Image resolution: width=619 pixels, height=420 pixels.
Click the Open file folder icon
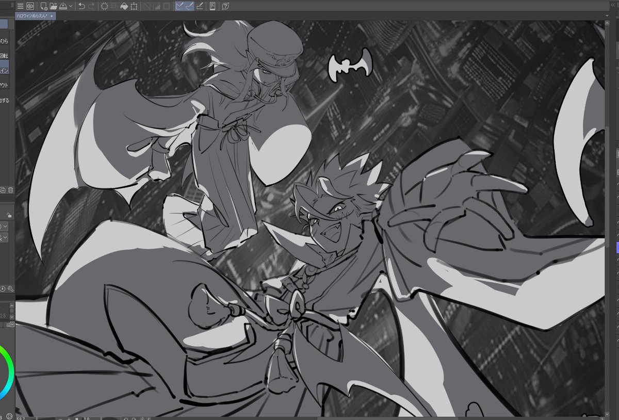pyautogui.click(x=53, y=6)
